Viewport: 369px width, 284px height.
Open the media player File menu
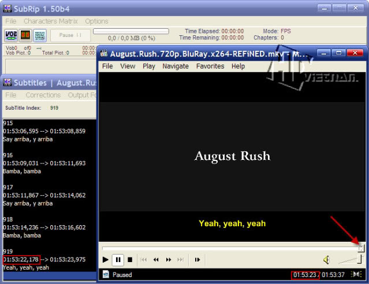coord(107,66)
